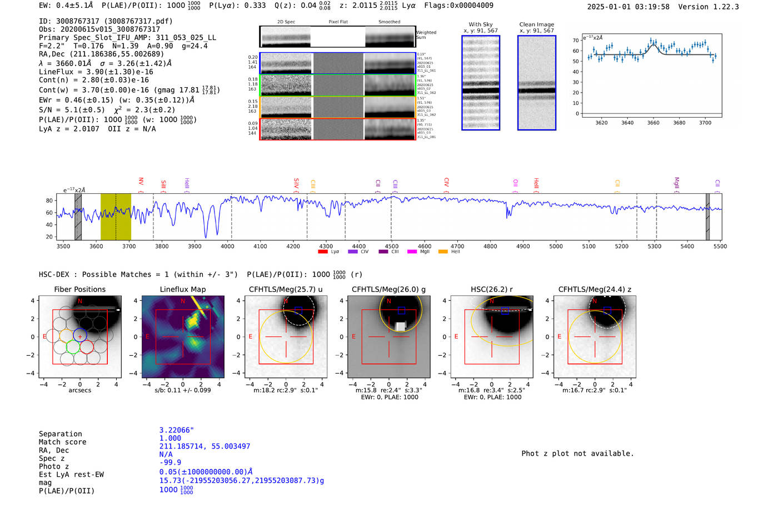Viewport: 778px width, 529px height.
Task: Click the P(Lyα): 0.333 header value
Action: (237, 6)
